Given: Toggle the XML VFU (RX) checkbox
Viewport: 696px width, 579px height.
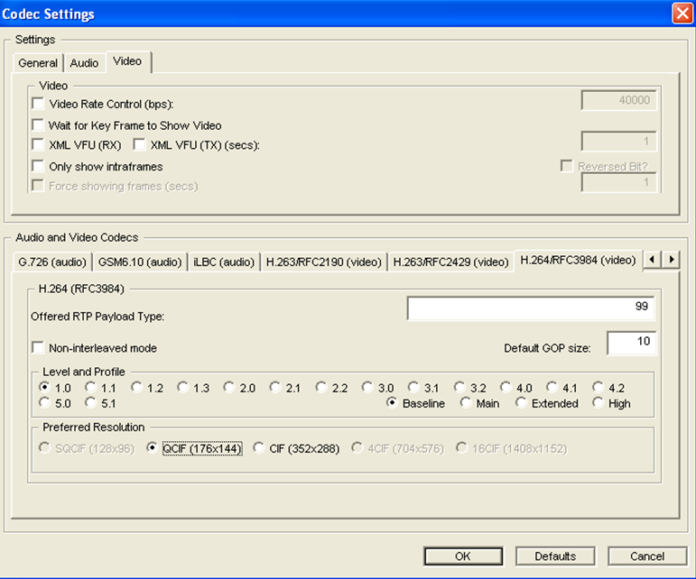Looking at the screenshot, I should pos(38,144).
